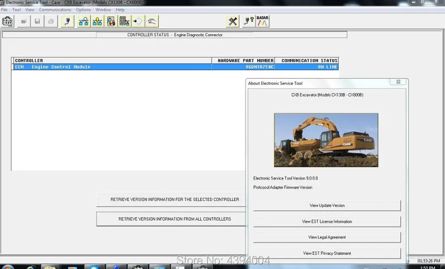Close the About Electronic Service Tool dialog
Viewport: 445px width, 269px height.
[x=398, y=82]
